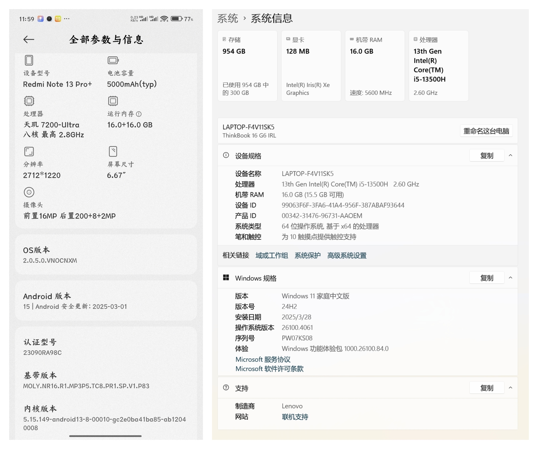Open 域或工作组 link
The width and height of the screenshot is (538, 449).
tap(272, 255)
